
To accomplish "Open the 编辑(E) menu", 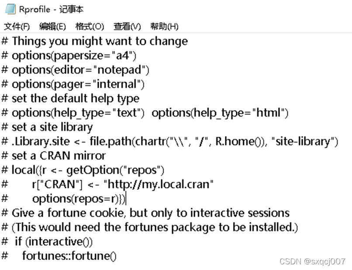I will click(x=52, y=27).
